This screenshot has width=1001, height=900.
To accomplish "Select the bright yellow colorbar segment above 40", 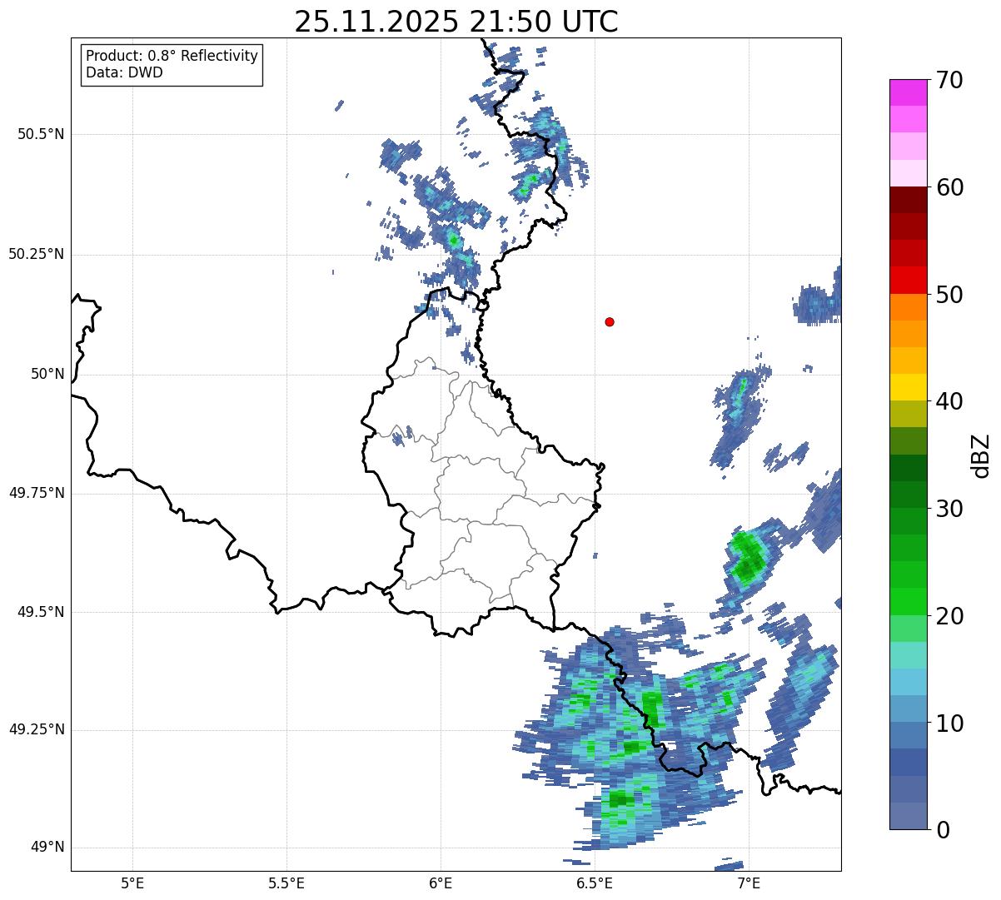I will click(908, 387).
